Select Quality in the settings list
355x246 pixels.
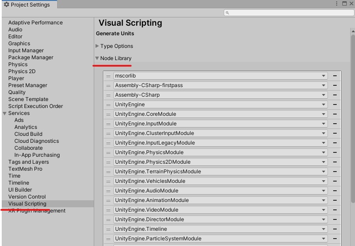(x=17, y=92)
